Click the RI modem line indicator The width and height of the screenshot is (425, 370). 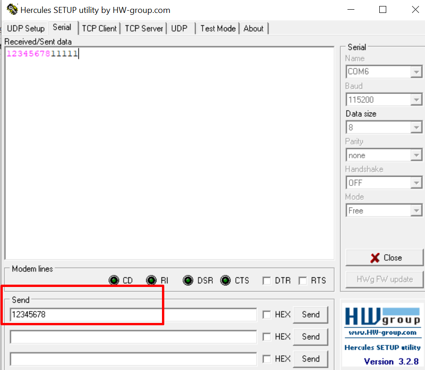151,280
